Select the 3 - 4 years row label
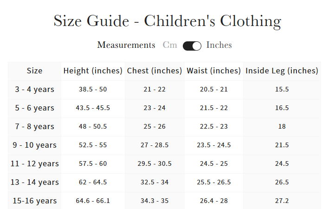Image resolution: width=322 pixels, height=209 pixels. point(34,89)
